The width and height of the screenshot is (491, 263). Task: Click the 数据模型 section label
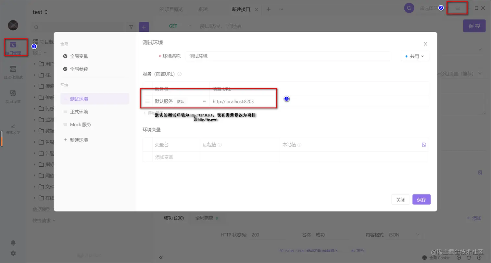pyautogui.click(x=42, y=209)
